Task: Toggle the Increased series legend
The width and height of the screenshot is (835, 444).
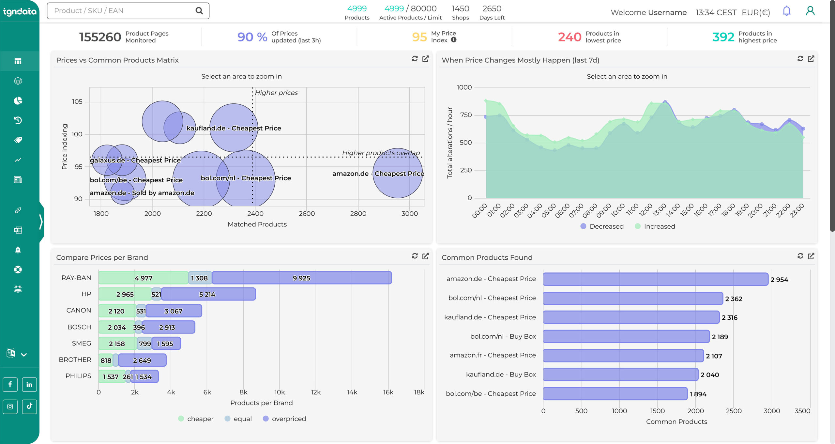Action: [655, 226]
